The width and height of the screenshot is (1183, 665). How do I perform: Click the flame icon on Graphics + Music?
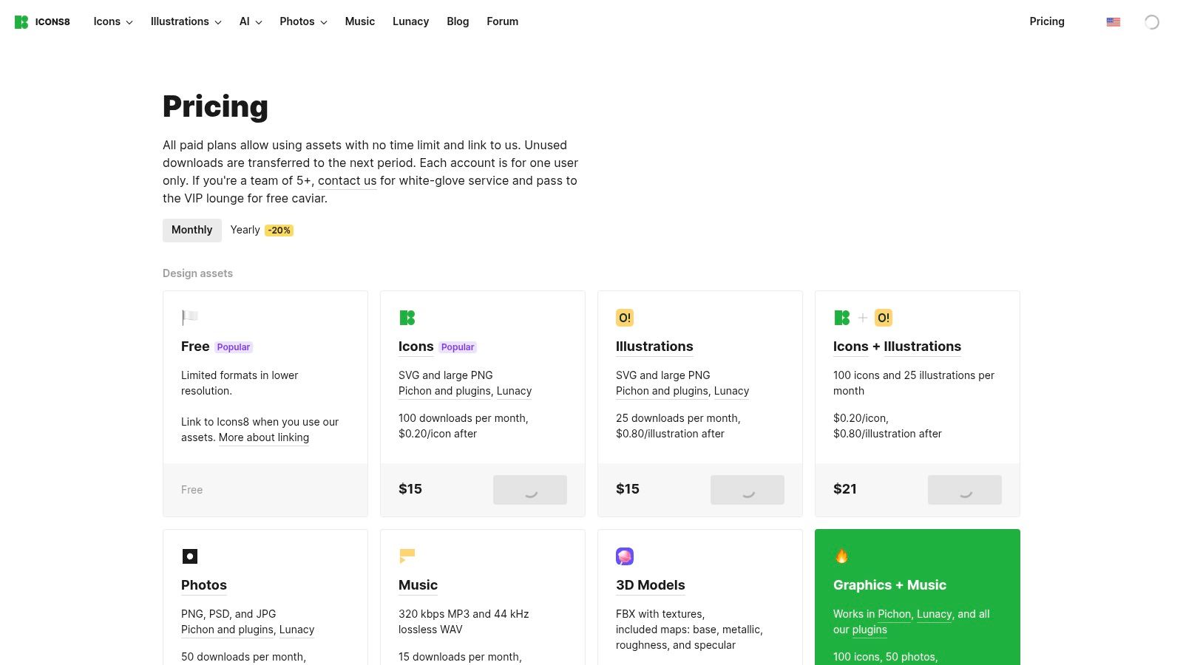842,556
